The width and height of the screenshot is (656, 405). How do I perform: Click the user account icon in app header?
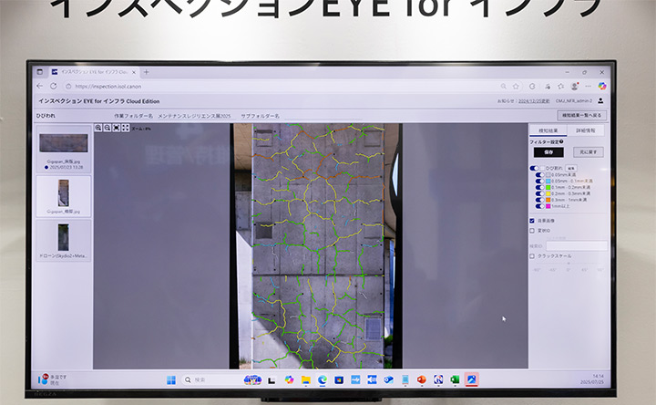(601, 100)
